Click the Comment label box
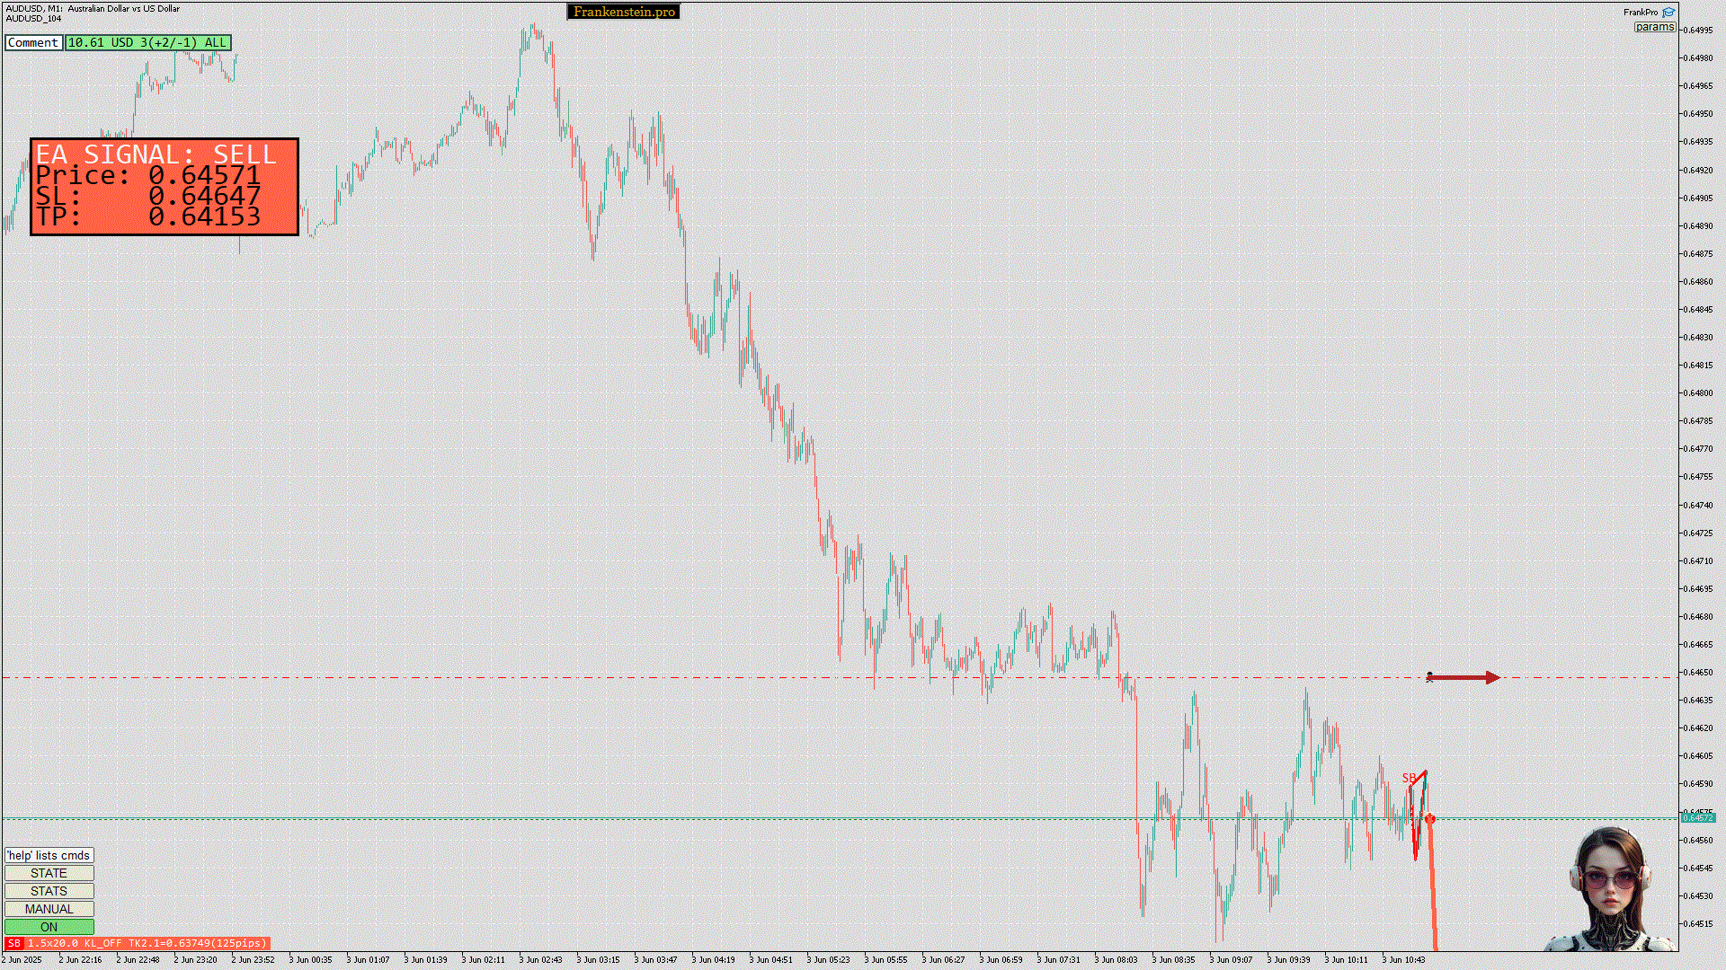The width and height of the screenshot is (1726, 970). point(33,42)
